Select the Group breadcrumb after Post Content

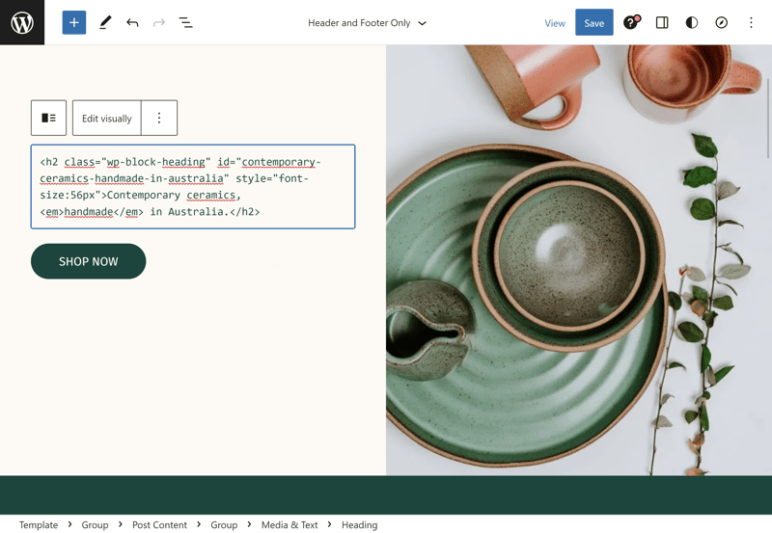(x=224, y=524)
